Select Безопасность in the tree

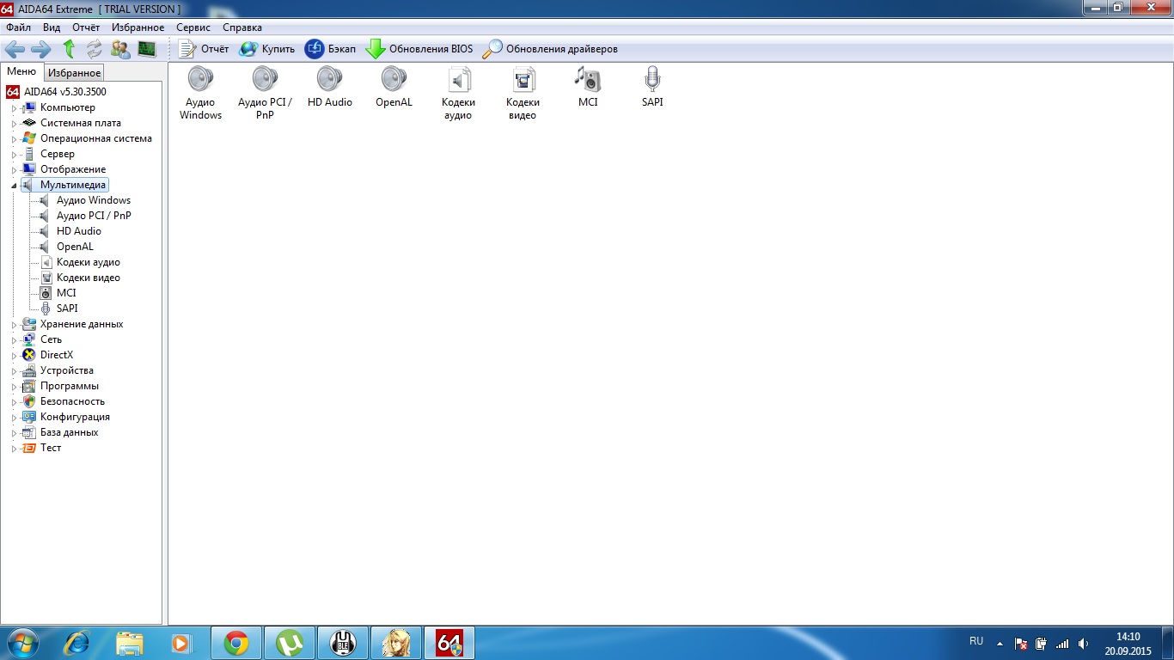72,401
